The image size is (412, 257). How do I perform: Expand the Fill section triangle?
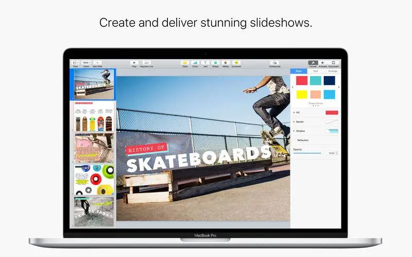(294, 113)
